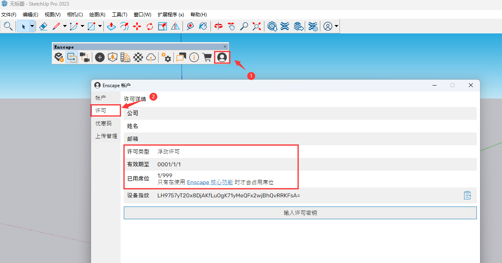Image resolution: width=502 pixels, height=263 pixels.
Task: Open the 扩展程序 (x) menu
Action: click(171, 15)
